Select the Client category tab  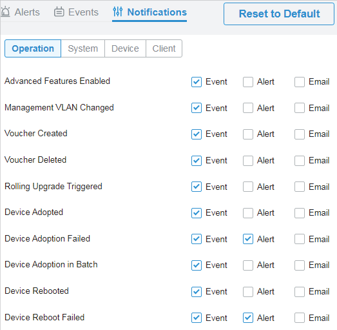tap(164, 48)
